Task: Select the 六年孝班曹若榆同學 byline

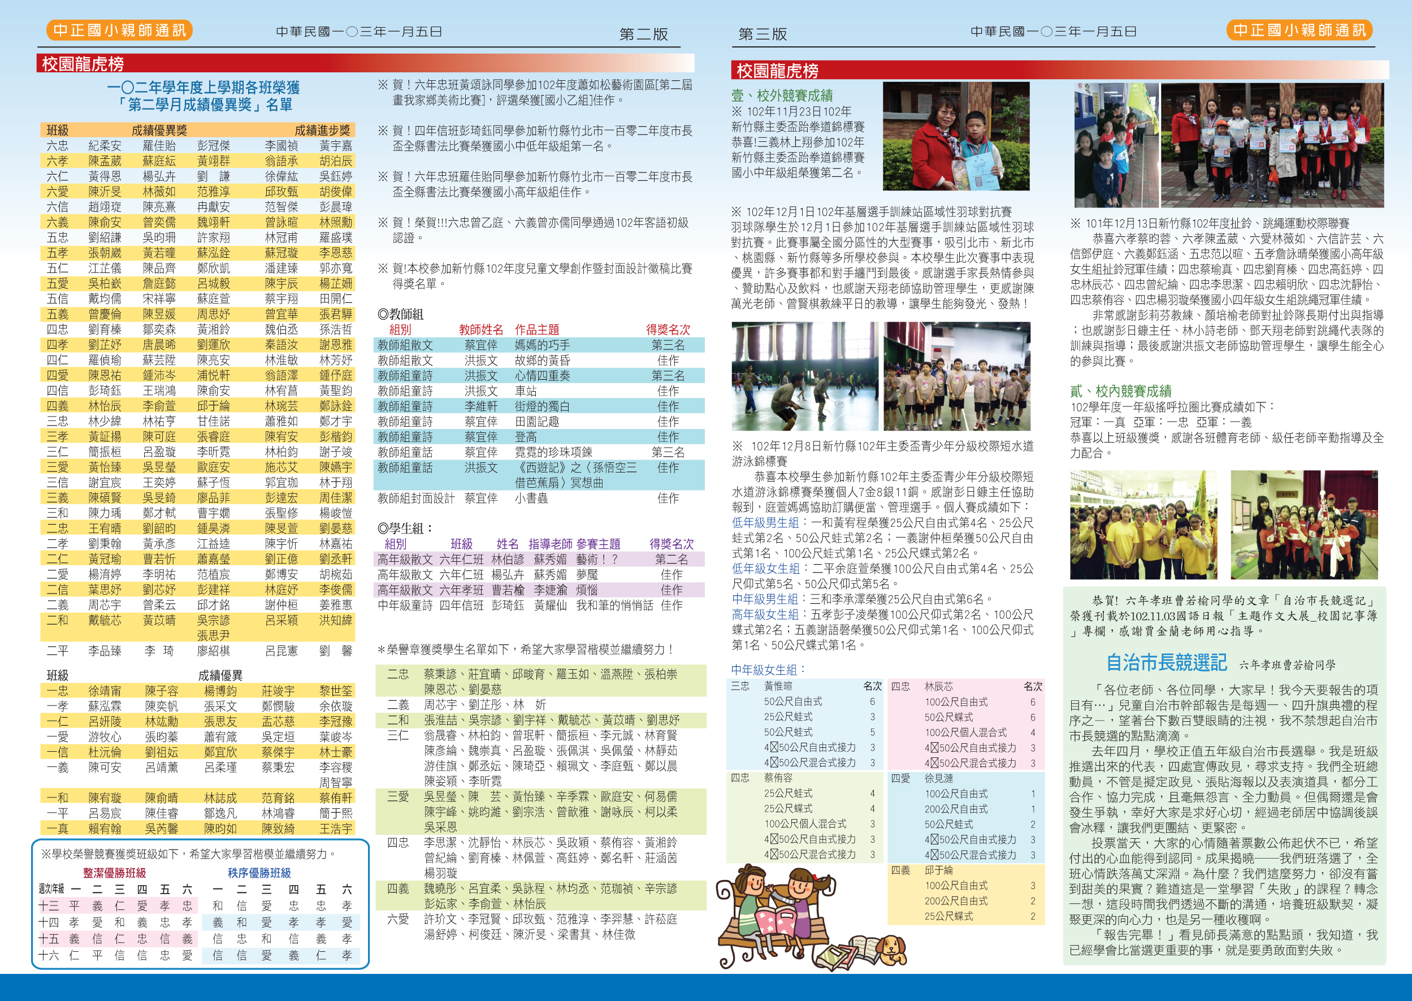Action: click(x=1288, y=665)
